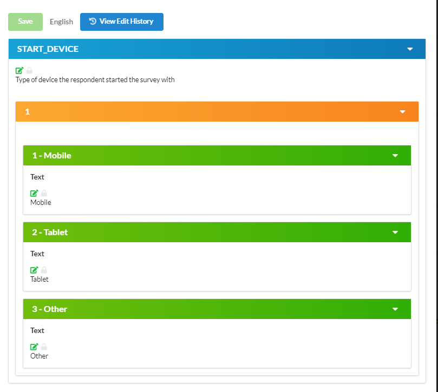The width and height of the screenshot is (438, 392).
Task: Click the 'Mobile' text value below Text
Action: (x=41, y=203)
